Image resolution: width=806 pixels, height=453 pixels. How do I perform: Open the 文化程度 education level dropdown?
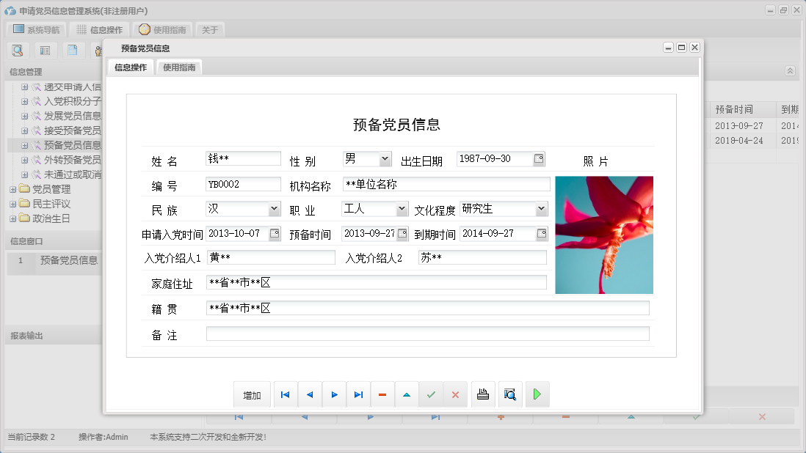coord(541,209)
